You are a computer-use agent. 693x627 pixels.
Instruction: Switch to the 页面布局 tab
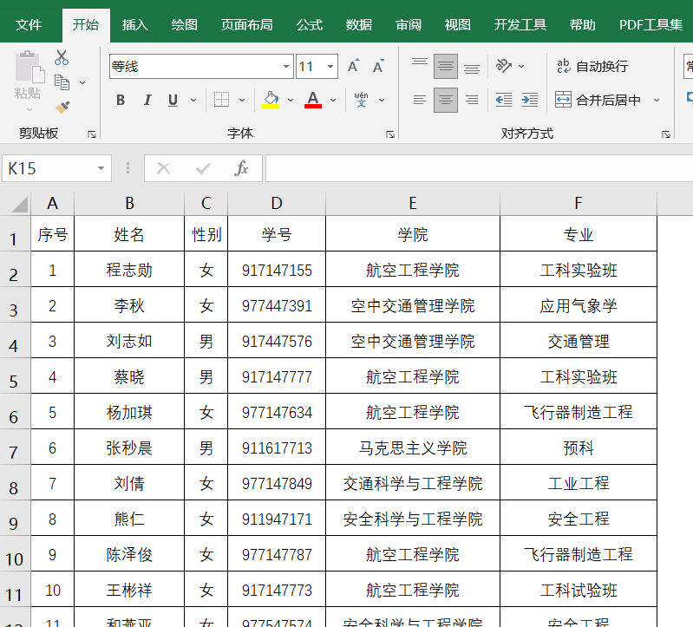[x=246, y=25]
